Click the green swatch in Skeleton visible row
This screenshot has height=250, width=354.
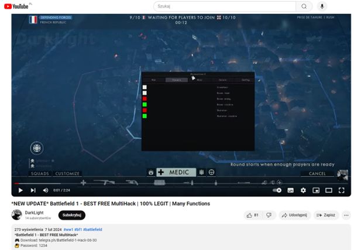(145, 116)
